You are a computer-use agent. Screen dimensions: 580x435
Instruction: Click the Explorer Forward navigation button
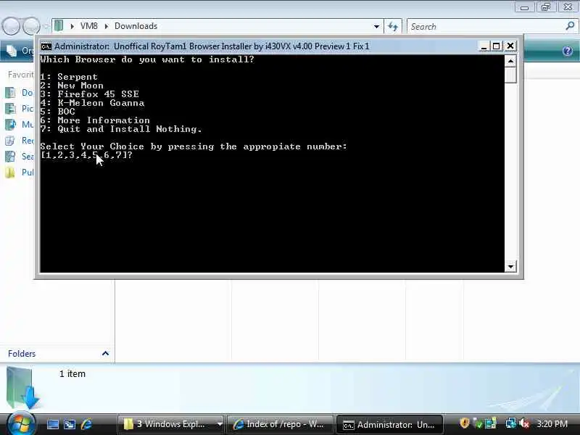click(x=31, y=26)
